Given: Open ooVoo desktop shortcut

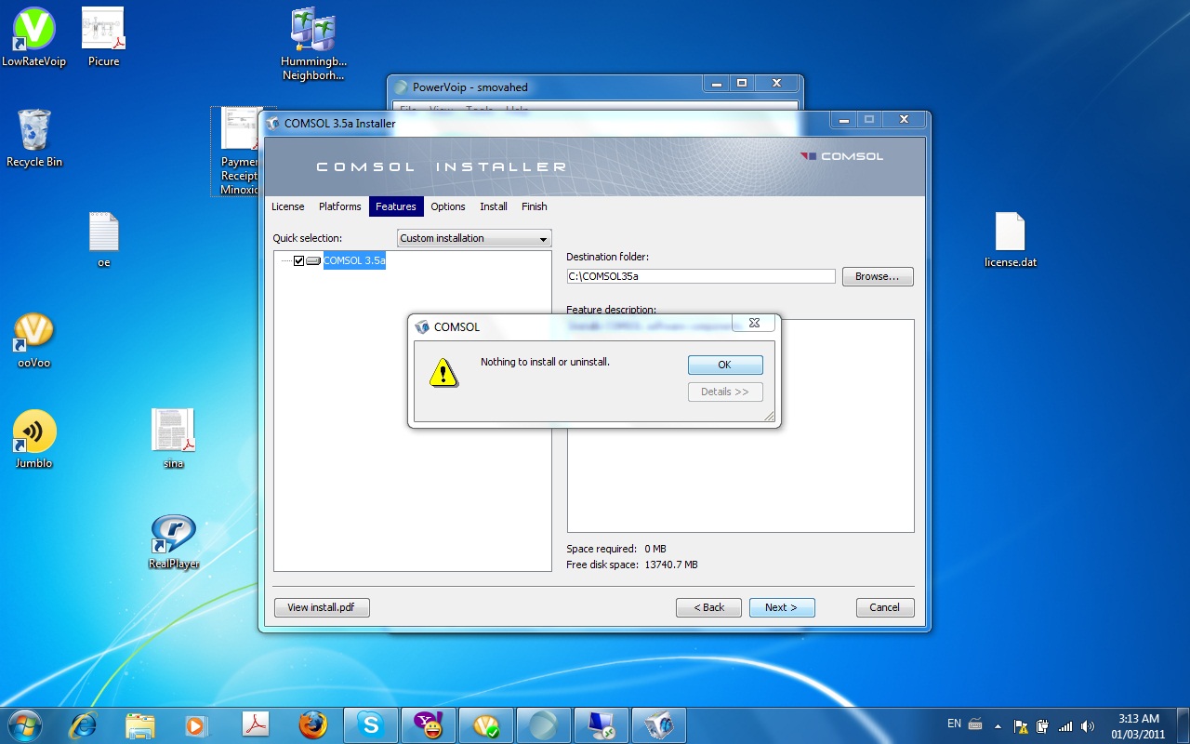Looking at the screenshot, I should pyautogui.click(x=34, y=340).
